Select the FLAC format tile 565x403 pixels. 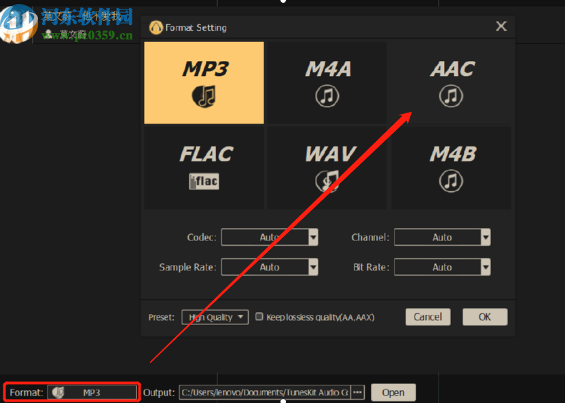(204, 168)
